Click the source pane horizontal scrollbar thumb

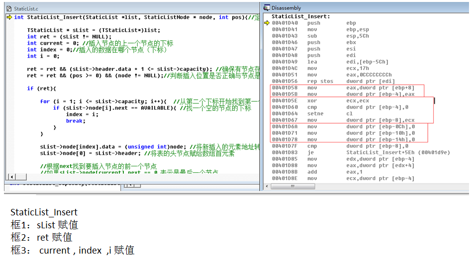pyautogui.click(x=21, y=177)
